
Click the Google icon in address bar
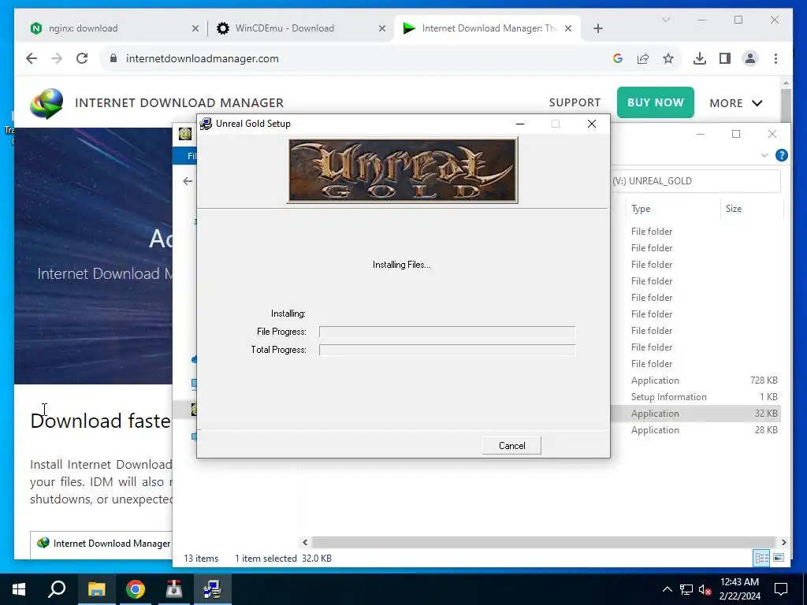[618, 58]
